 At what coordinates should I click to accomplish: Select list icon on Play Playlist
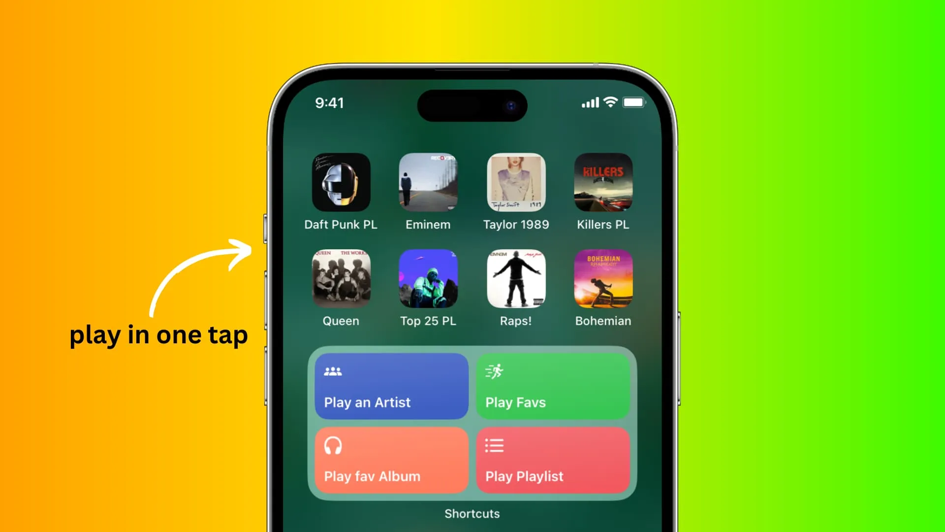495,445
